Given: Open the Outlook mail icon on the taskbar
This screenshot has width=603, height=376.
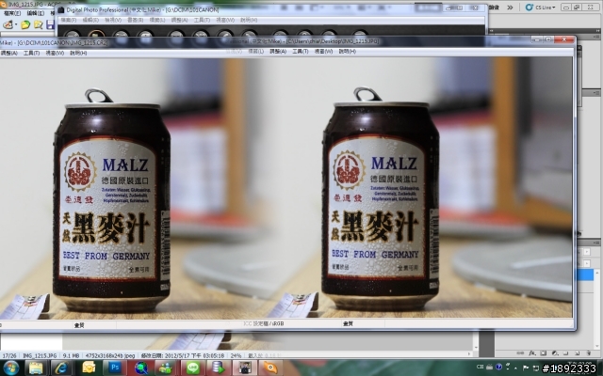Looking at the screenshot, I should click(x=88, y=368).
